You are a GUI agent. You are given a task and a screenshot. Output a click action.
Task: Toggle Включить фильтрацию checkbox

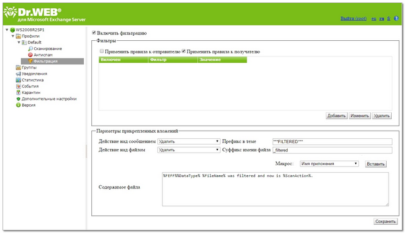(94, 33)
